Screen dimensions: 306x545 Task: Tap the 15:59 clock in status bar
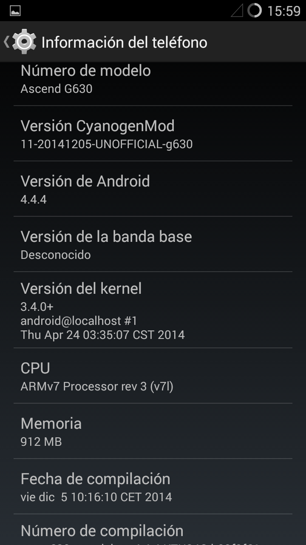click(x=283, y=11)
